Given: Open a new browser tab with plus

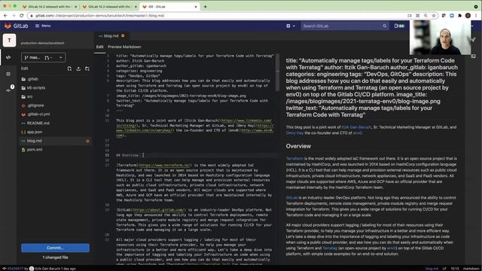Looking at the screenshot, I should [x=205, y=7].
